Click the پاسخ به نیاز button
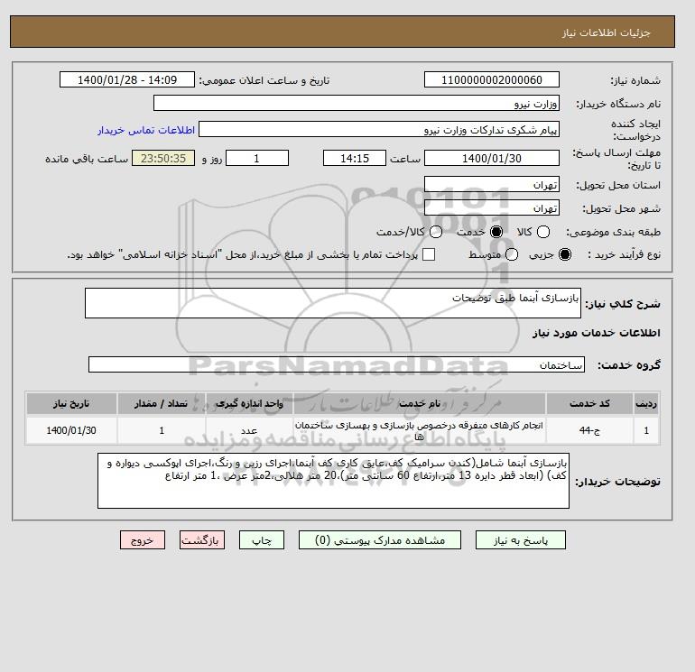Viewport: 695px width, 672px height. (521, 540)
